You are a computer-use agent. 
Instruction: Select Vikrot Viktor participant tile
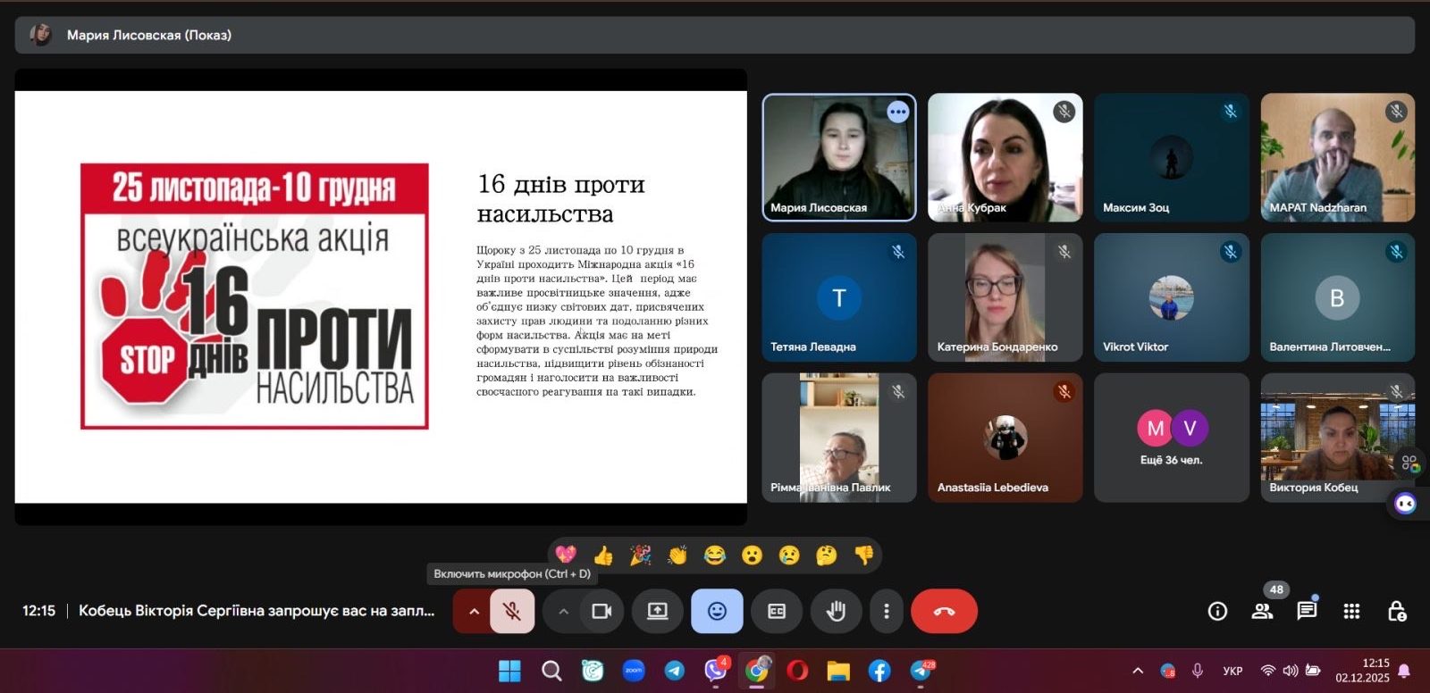[x=1172, y=297]
